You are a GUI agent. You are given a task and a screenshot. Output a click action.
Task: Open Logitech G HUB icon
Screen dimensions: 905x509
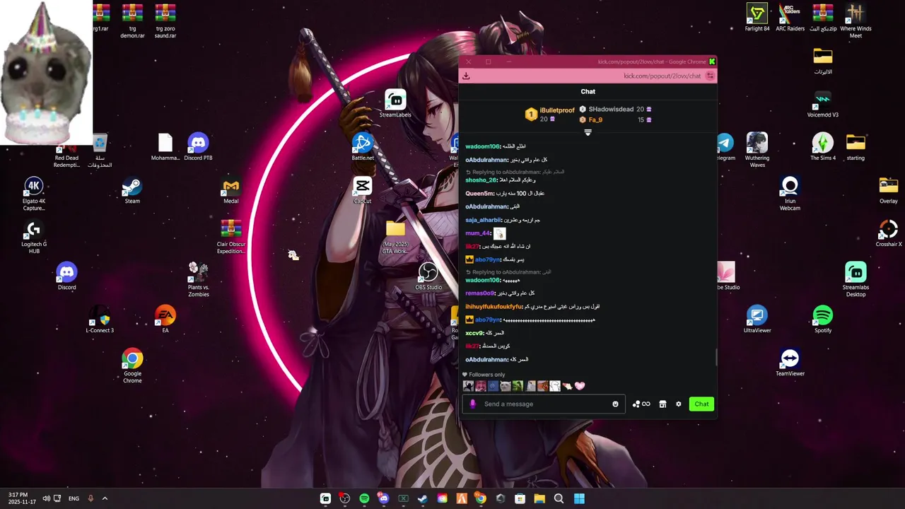coord(33,238)
